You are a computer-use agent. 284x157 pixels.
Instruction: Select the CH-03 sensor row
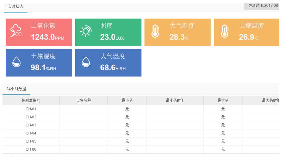[31, 125]
